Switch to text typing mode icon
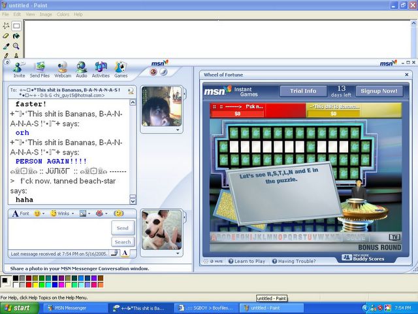The height and width of the screenshot is (314, 418). pos(125,253)
